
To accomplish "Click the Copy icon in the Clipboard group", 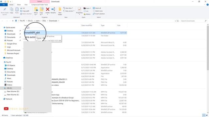I will click(11, 9).
